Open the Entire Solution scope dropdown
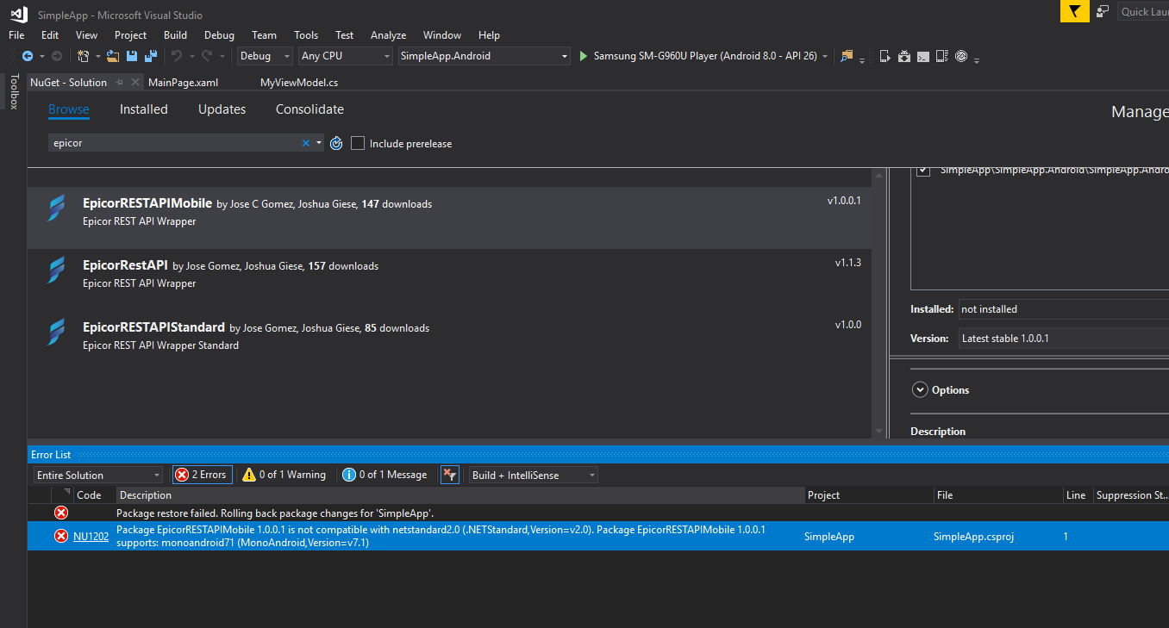This screenshot has height=628, width=1169. pos(98,475)
